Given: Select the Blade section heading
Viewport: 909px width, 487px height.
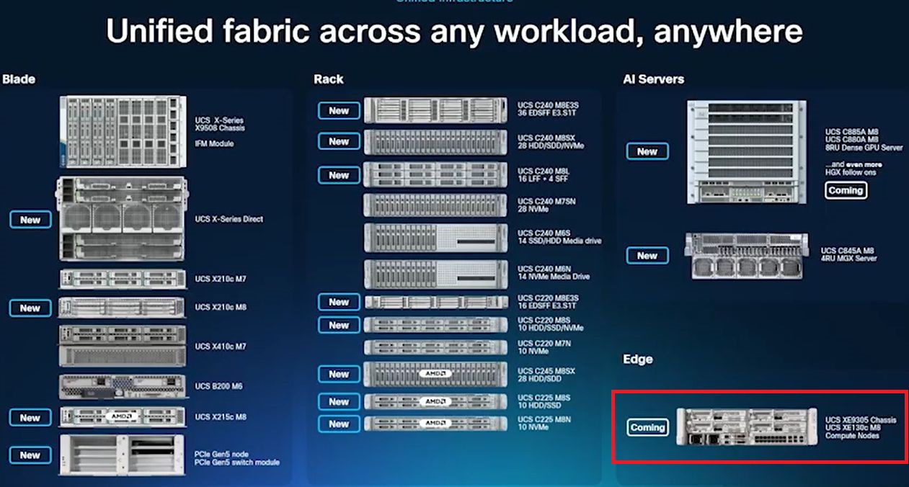Looking at the screenshot, I should [x=19, y=79].
